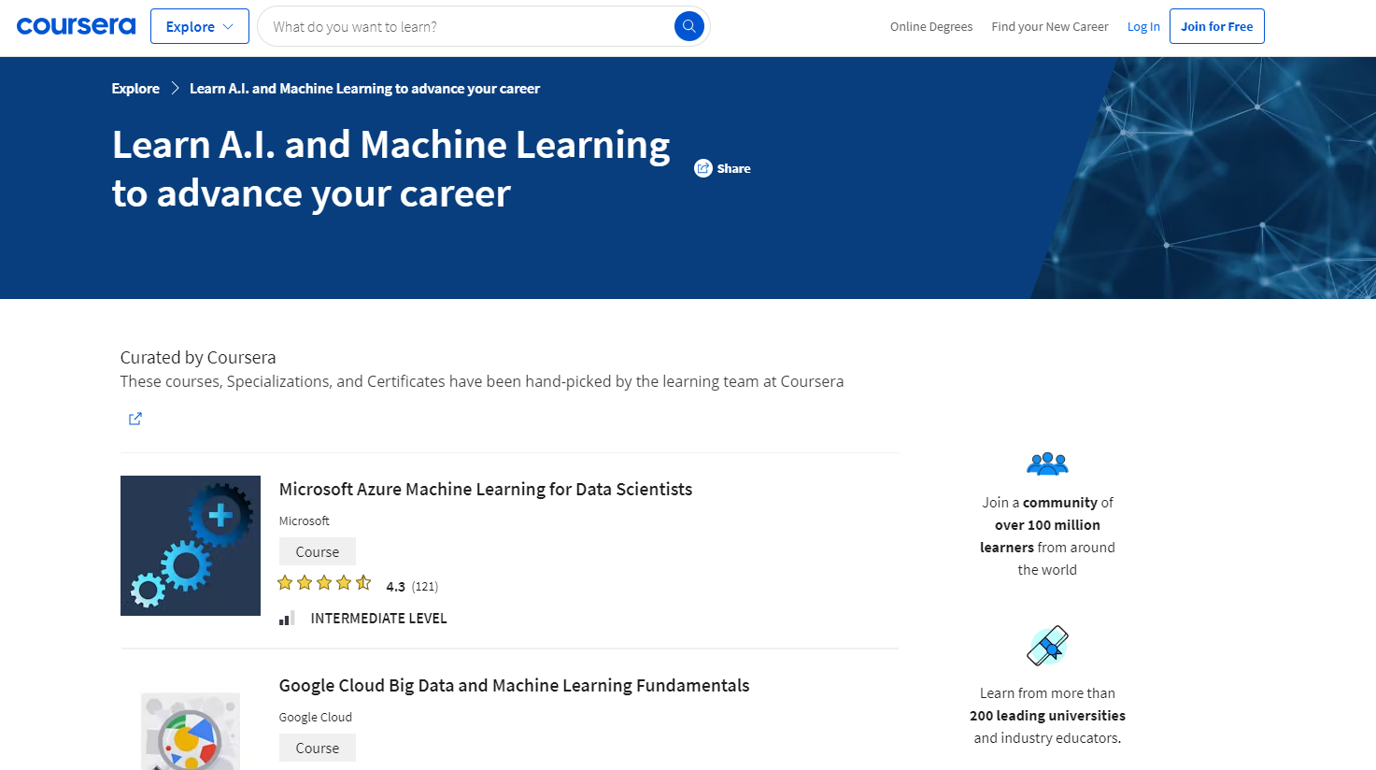Click the INTERMEDIATE LEVEL label
This screenshot has width=1376, height=770.
[378, 619]
